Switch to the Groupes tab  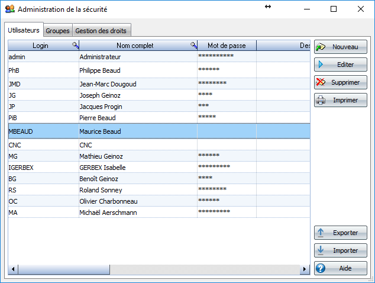tap(58, 31)
